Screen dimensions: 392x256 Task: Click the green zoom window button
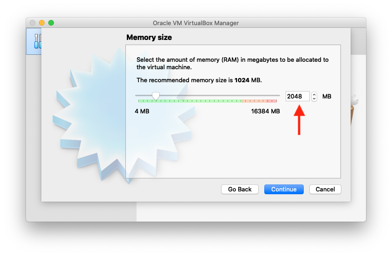coord(51,23)
